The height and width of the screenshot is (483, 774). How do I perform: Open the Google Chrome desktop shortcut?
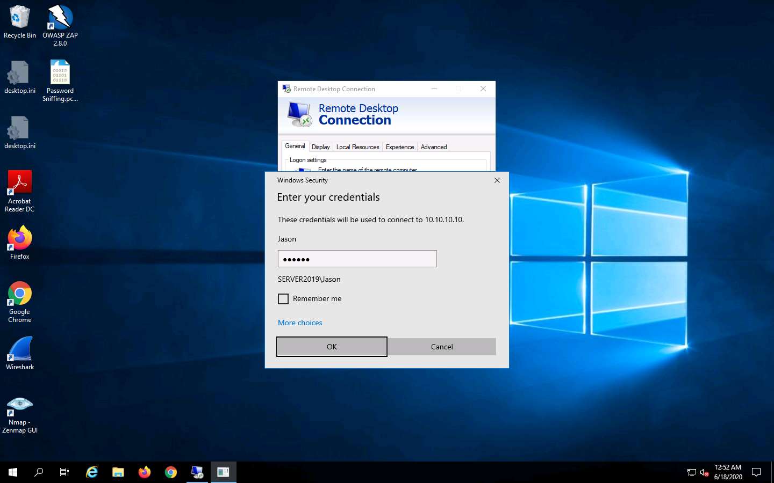point(20,302)
